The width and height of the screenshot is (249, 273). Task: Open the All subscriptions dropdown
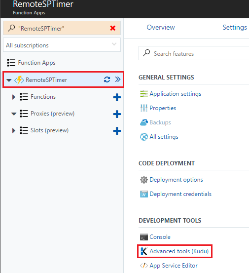pyautogui.click(x=62, y=45)
